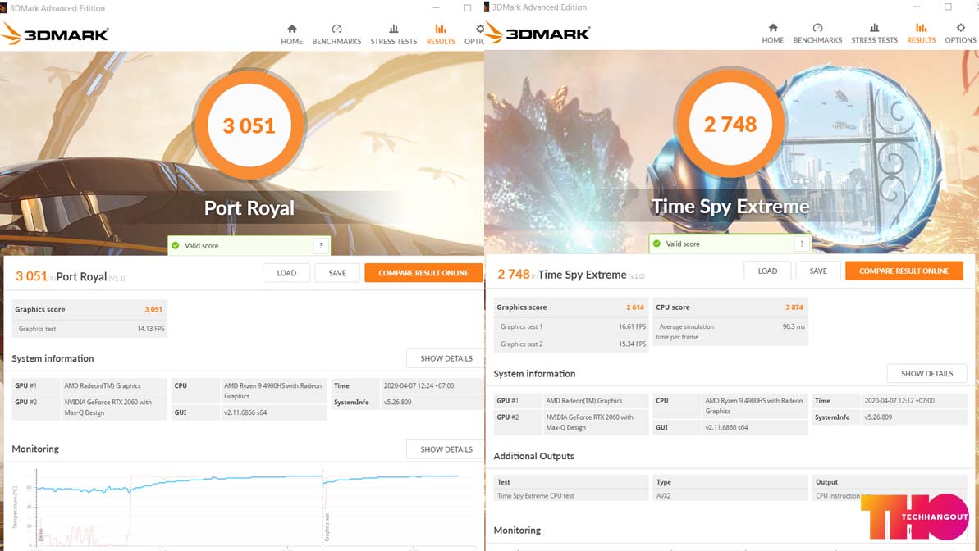Open Results in the Time Spy Extreme window
979x551 pixels.
coord(922,34)
